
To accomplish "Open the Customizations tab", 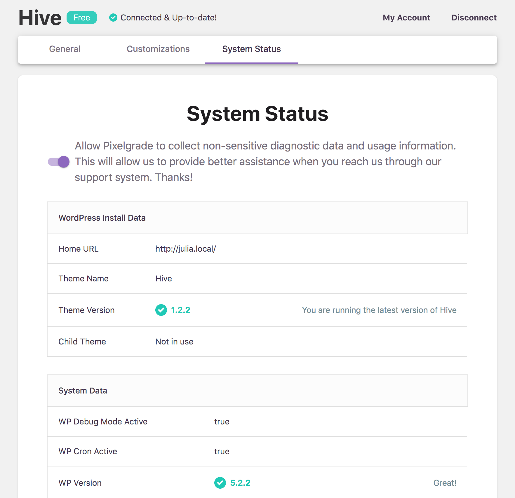I will coord(158,49).
